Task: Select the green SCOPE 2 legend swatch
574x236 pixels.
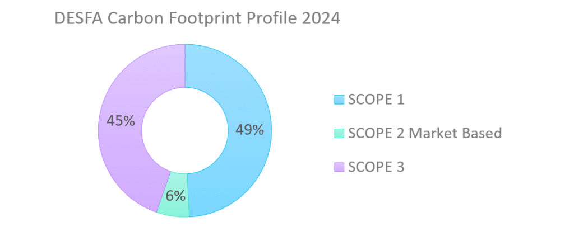Action: click(339, 133)
